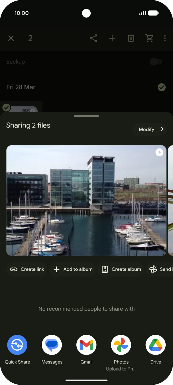This screenshot has width=173, height=385.
Task: Tap the share icon in top toolbar
Action: 93,38
